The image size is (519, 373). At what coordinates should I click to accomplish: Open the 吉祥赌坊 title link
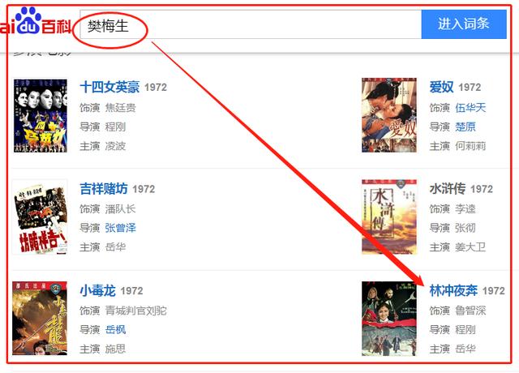pyautogui.click(x=104, y=189)
